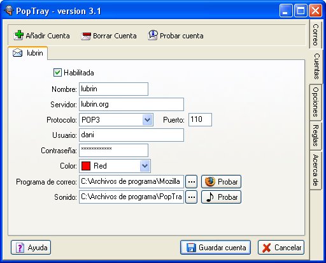The width and height of the screenshot is (326, 263).
Task: Minimize the PopTray window
Action: pos(286,10)
